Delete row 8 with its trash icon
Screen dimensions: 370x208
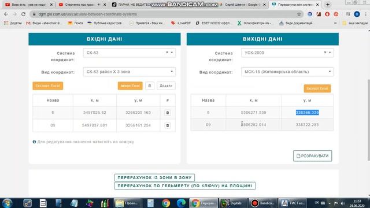coord(168,113)
